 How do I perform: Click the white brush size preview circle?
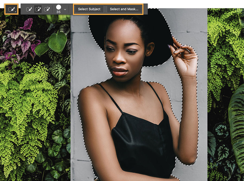point(59,7)
